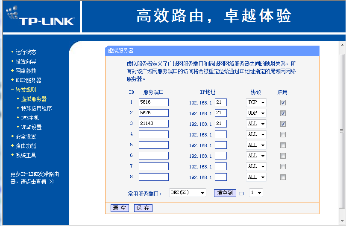Screen dimensions: 346x226
Task: Click IP address field of row 8
Action: click(221, 177)
